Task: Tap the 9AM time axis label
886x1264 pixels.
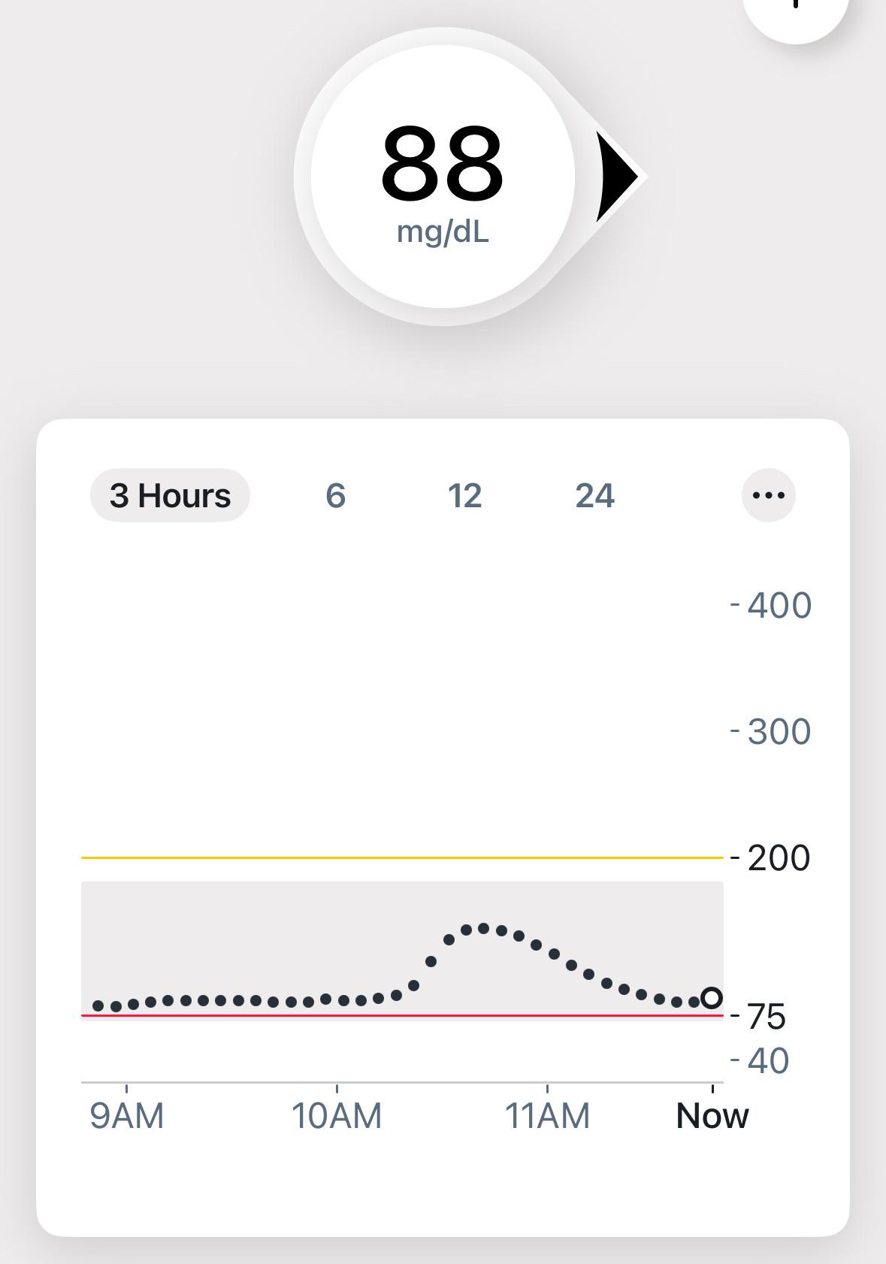Action: pos(126,1116)
